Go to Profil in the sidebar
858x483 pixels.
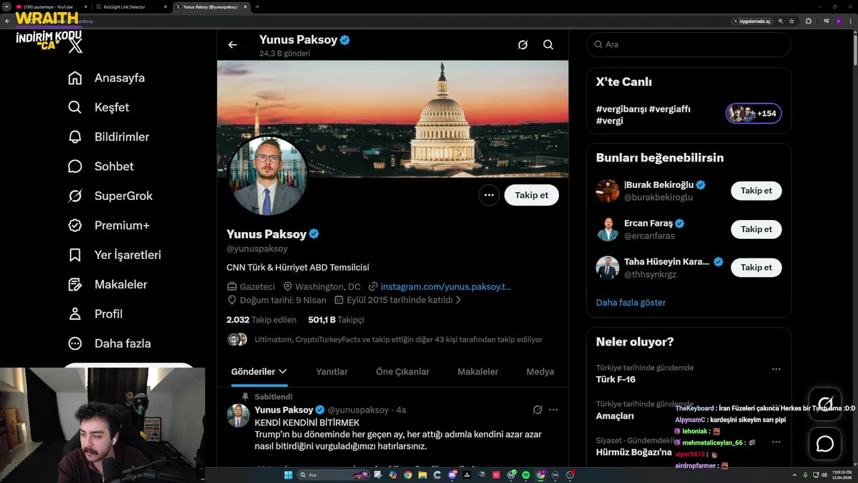click(x=95, y=314)
